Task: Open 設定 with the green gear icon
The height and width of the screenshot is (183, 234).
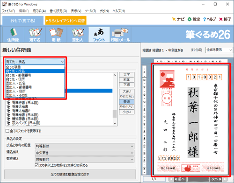Action: coord(194,19)
